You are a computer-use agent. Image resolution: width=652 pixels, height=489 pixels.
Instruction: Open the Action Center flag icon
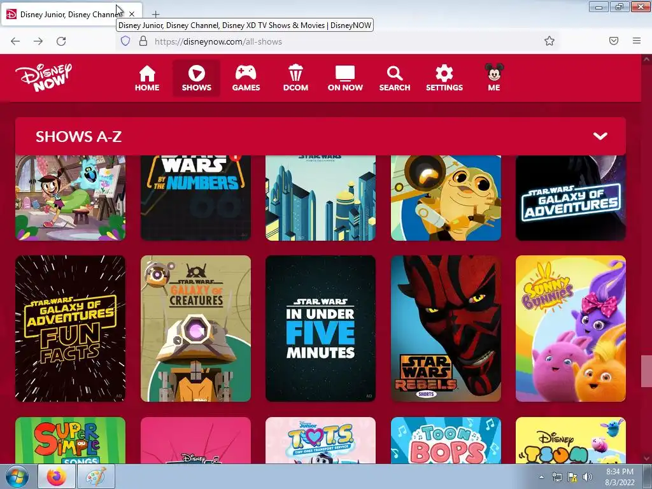click(572, 477)
